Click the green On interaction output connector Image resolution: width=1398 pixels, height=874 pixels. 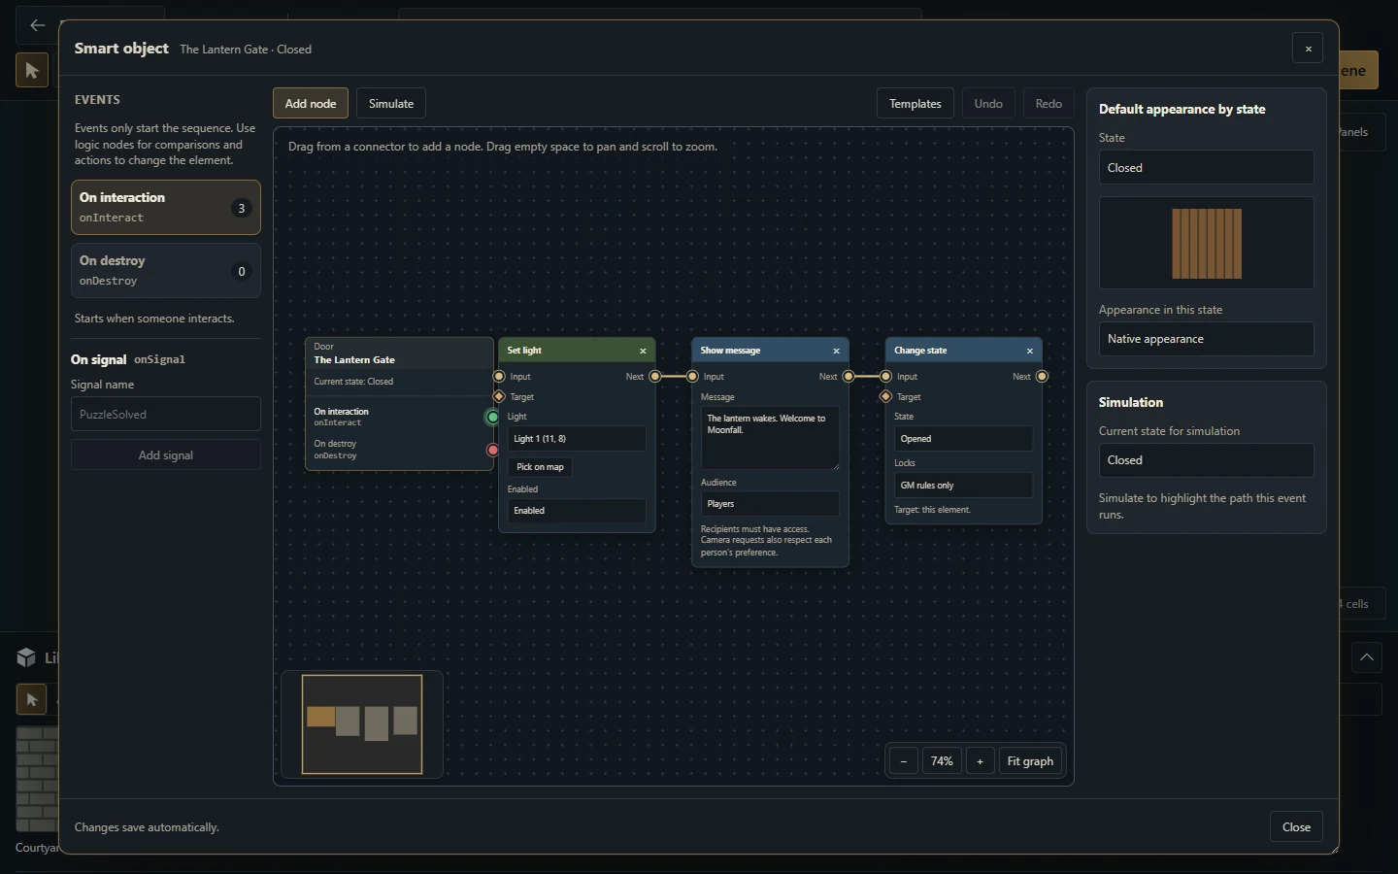(x=492, y=417)
